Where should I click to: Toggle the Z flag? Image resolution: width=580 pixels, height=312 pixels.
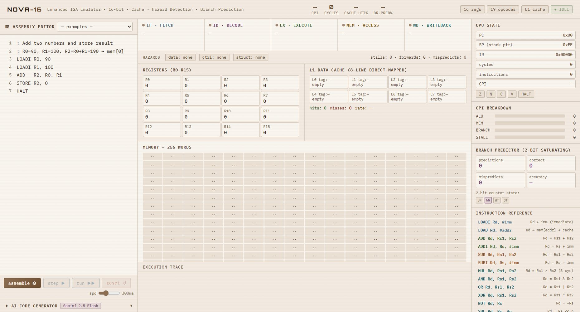point(480,94)
